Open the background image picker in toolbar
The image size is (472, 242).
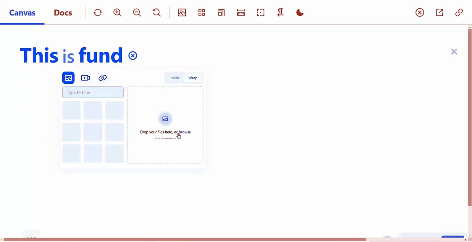pyautogui.click(x=182, y=12)
